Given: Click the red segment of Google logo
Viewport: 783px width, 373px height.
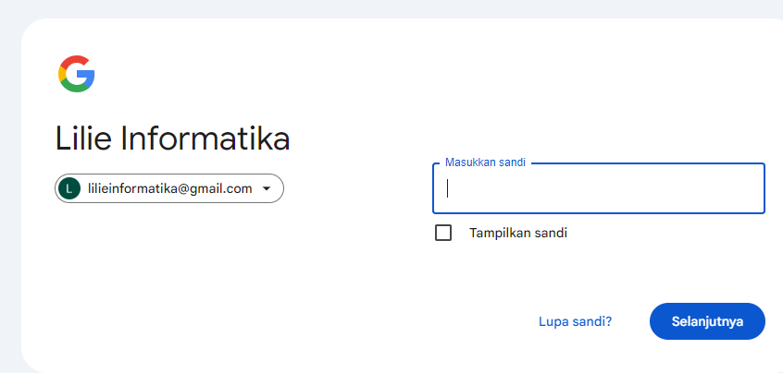Looking at the screenshot, I should coord(75,62).
